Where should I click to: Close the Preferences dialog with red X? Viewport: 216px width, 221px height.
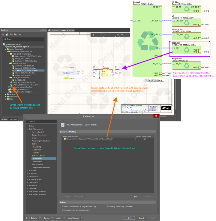pos(156,116)
